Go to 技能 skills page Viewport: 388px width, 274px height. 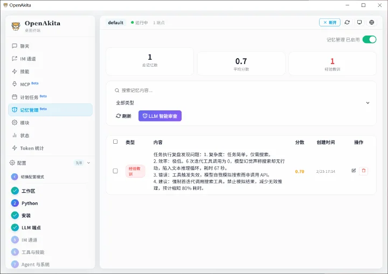pyautogui.click(x=50, y=72)
